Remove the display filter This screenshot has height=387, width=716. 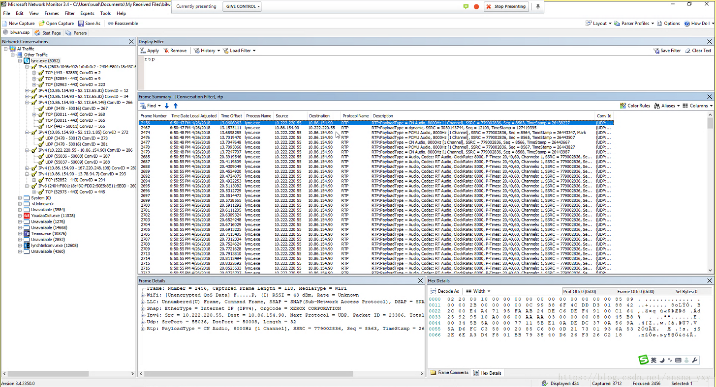coord(175,51)
